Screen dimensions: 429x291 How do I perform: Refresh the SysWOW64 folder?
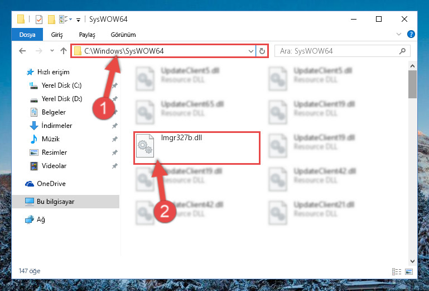262,51
